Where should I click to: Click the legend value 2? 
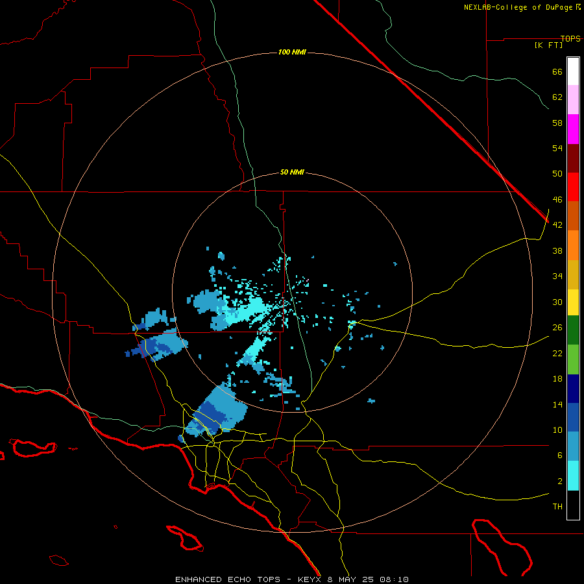[560, 481]
